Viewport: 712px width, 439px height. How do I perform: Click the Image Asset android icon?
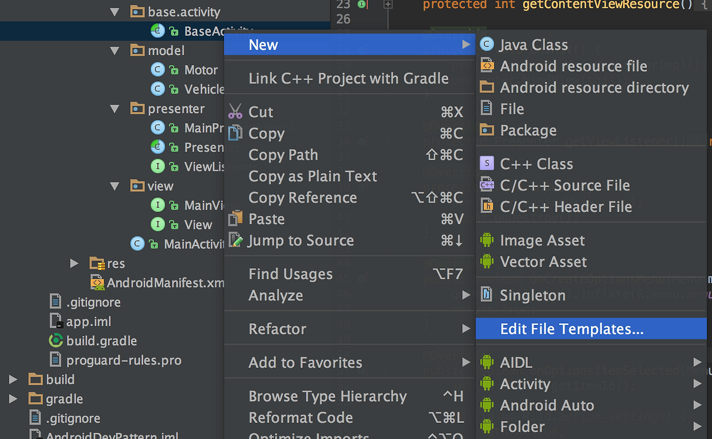tap(487, 240)
